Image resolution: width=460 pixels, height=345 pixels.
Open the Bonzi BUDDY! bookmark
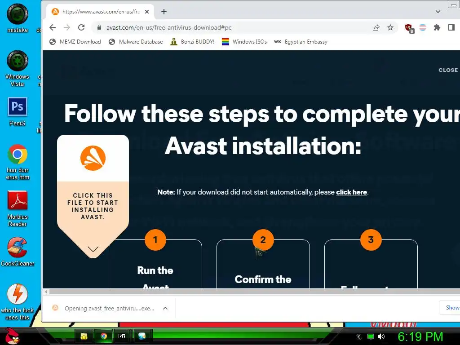192,42
